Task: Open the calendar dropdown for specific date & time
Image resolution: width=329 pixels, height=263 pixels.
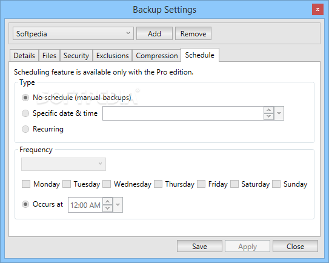Action: pos(279,113)
